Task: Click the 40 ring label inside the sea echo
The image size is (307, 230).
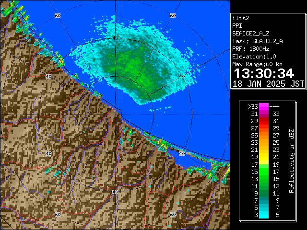Action: pyautogui.click(x=115, y=38)
